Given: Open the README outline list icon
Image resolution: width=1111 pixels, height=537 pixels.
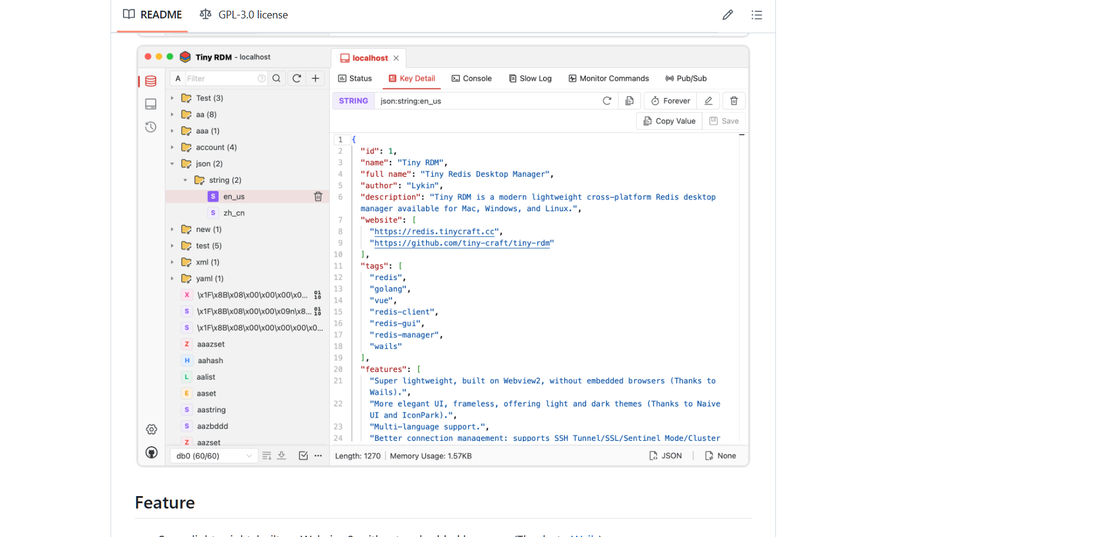Looking at the screenshot, I should 756,15.
